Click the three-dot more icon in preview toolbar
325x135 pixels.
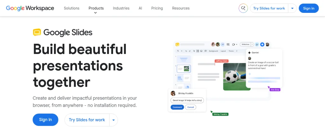tap(237, 51)
